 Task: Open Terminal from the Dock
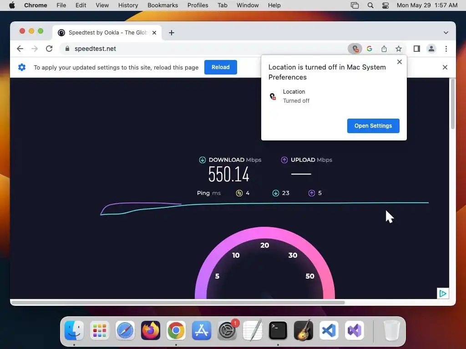pos(278,330)
